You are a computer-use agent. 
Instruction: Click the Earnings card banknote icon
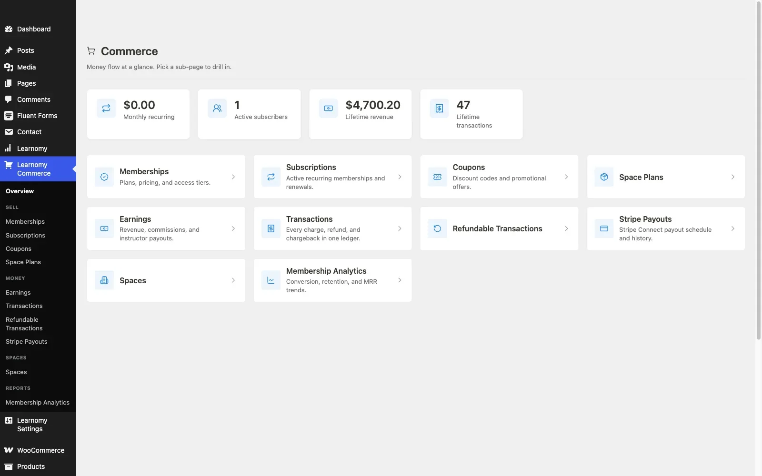coord(104,228)
